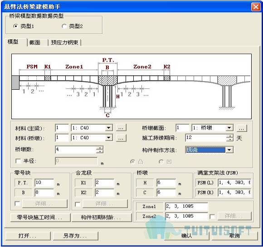Viewport: 263px width, 247px height.
Task: Click the browse button beside 材料(主梁)
Action: [x=121, y=128]
